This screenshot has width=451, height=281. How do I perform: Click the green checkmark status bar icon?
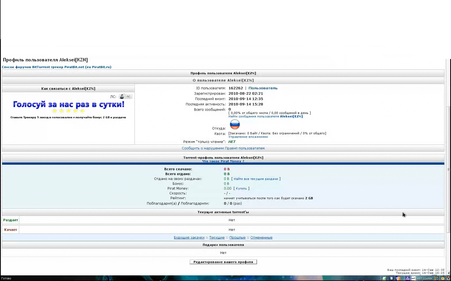(384, 278)
